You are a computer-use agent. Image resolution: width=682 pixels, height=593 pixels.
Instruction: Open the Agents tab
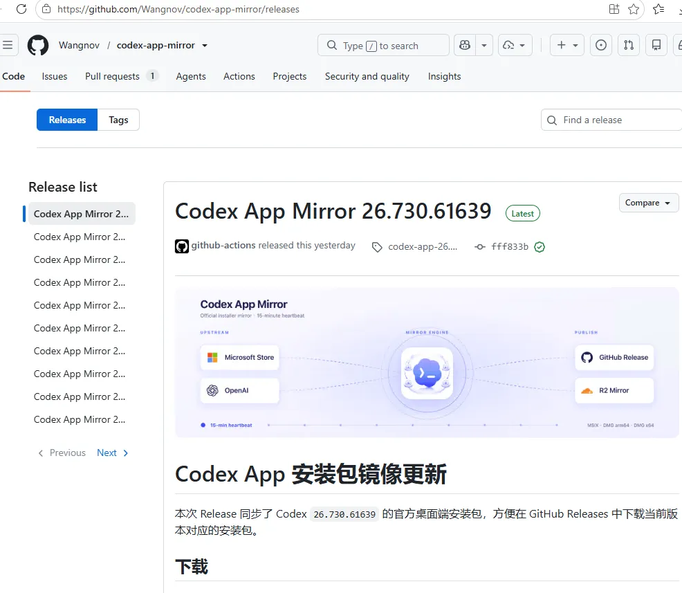point(190,76)
